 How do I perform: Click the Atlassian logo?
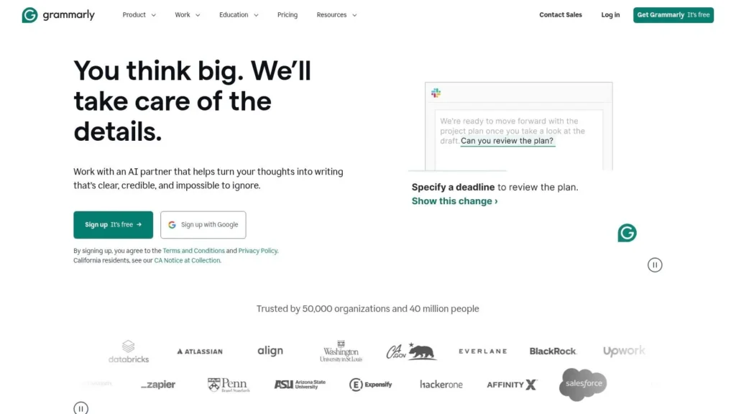[199, 351]
